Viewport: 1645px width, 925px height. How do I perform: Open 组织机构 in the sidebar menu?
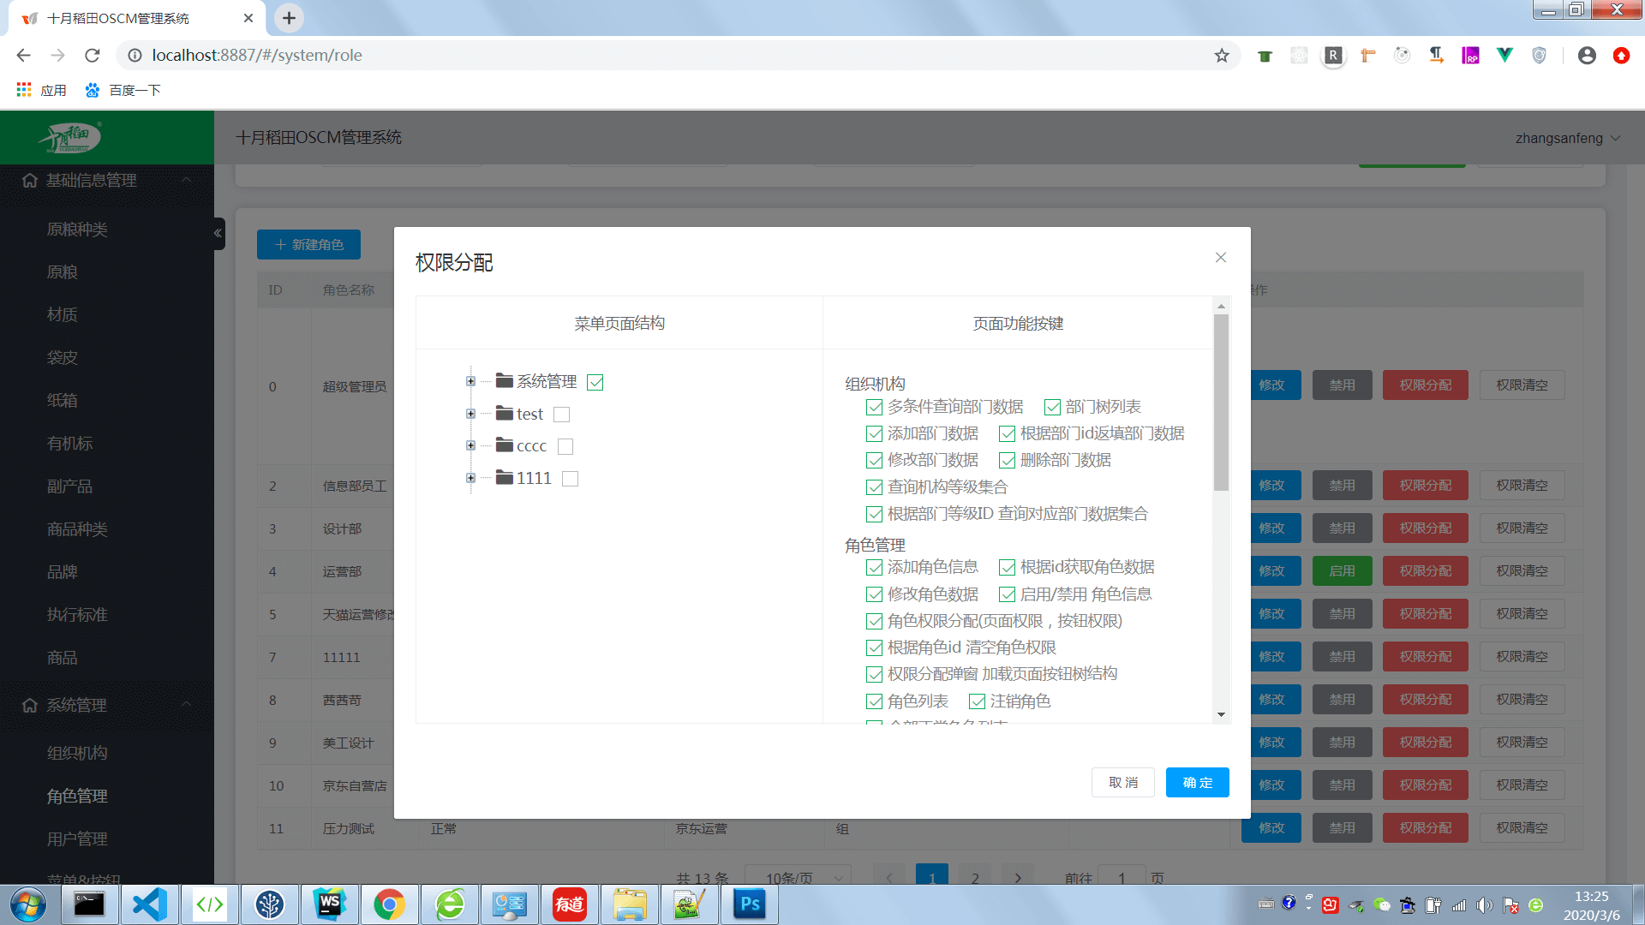77,753
